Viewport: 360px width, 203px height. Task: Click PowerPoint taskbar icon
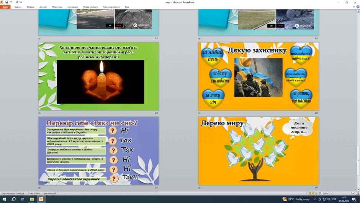coord(41,199)
